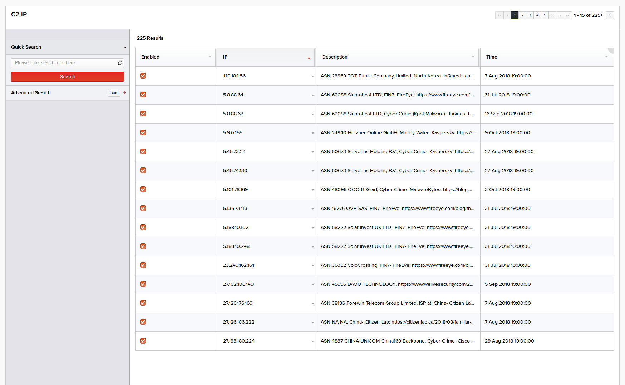Click the red plus next to Advanced Search
The image size is (625, 385).
click(x=125, y=93)
